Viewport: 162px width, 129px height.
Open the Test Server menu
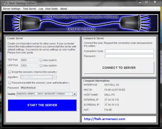point(29,9)
